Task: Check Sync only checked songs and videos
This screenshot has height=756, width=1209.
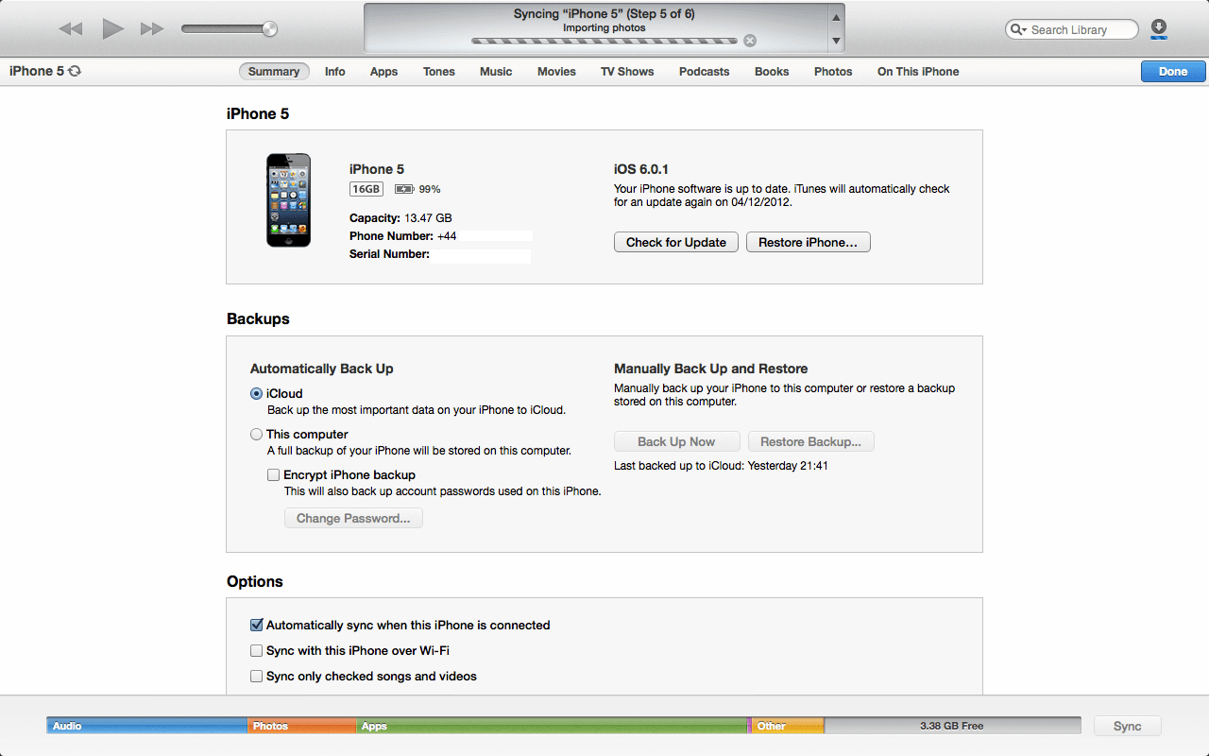Action: pos(256,677)
